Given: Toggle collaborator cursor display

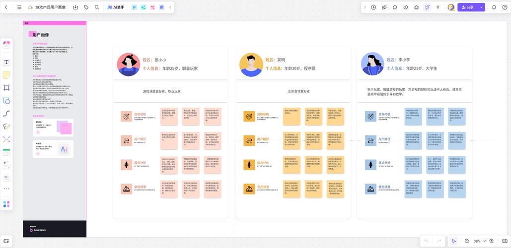Looking at the screenshot, I should (427, 7).
